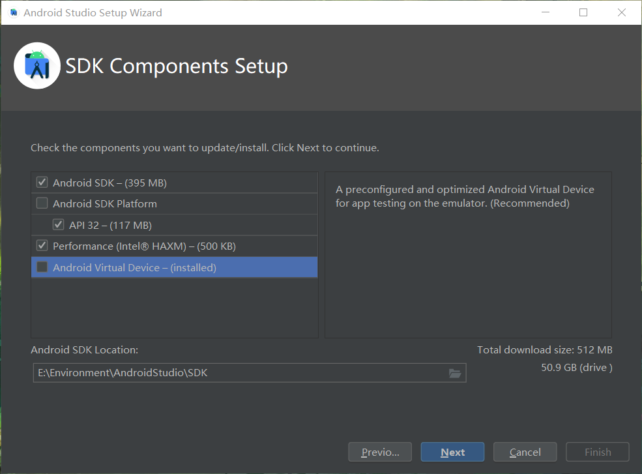
Task: Click the component description text
Action: tap(465, 196)
